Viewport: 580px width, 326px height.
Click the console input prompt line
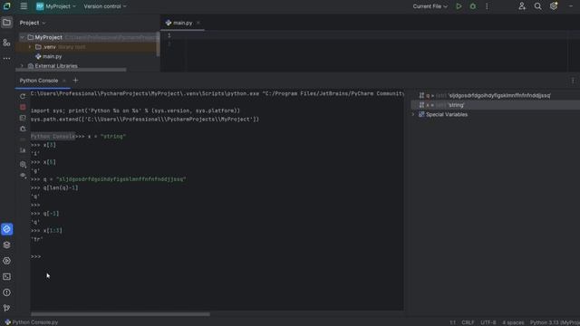pyautogui.click(x=217, y=256)
